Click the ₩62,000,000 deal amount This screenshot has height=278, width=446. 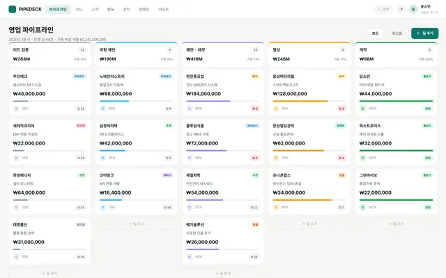pos(289,143)
